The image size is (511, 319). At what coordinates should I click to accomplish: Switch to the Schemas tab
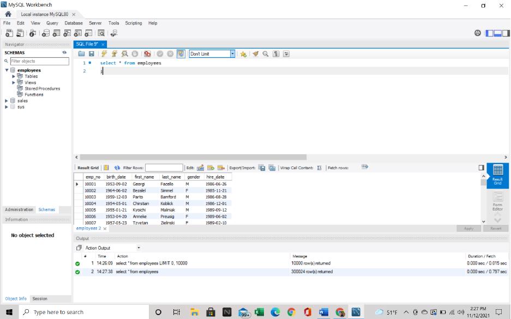(x=46, y=209)
